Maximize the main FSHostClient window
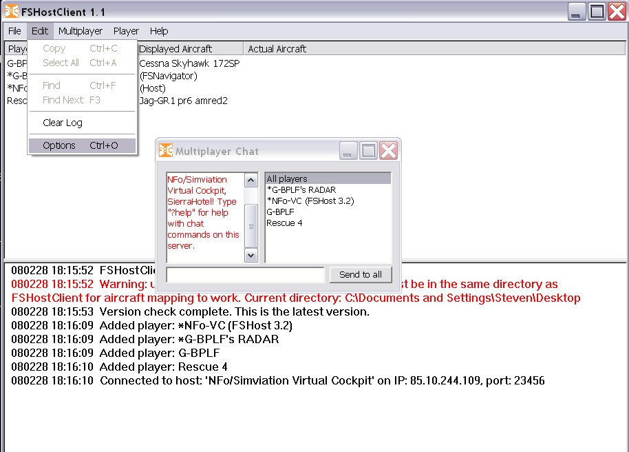Image resolution: width=629 pixels, height=452 pixels. click(x=597, y=12)
